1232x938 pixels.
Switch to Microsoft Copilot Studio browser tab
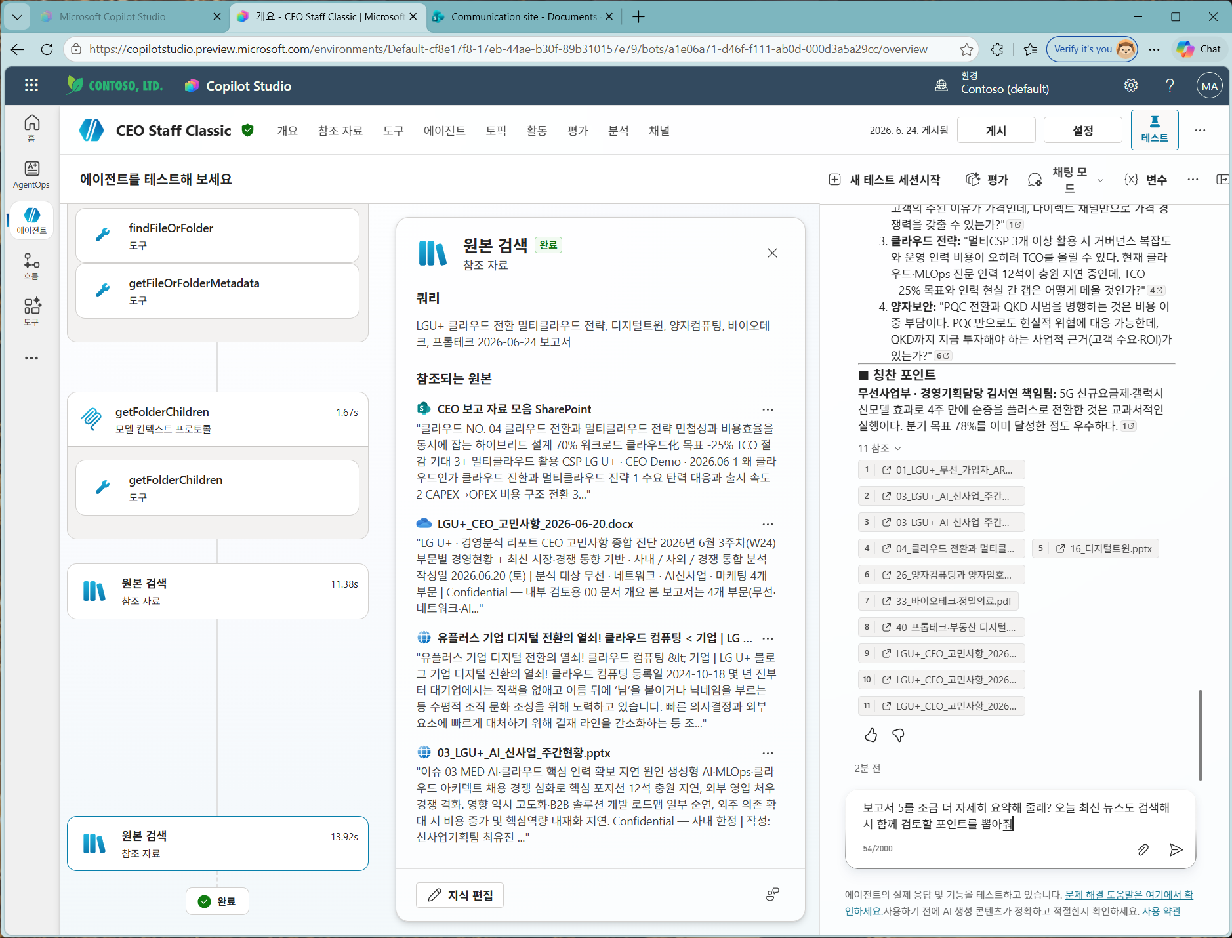(131, 16)
